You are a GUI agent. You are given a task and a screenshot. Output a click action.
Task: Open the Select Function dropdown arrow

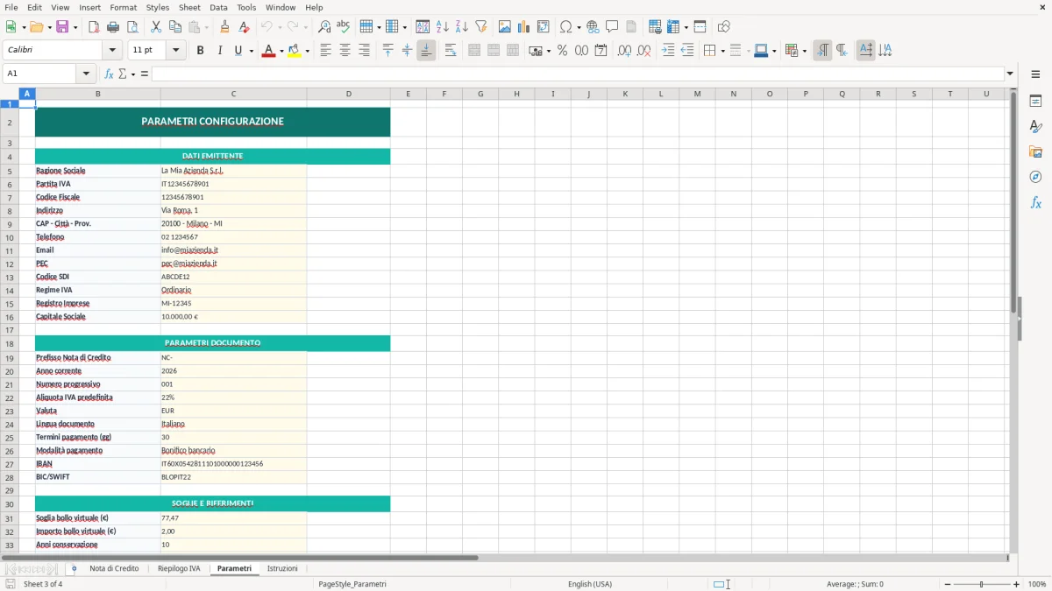coord(132,74)
